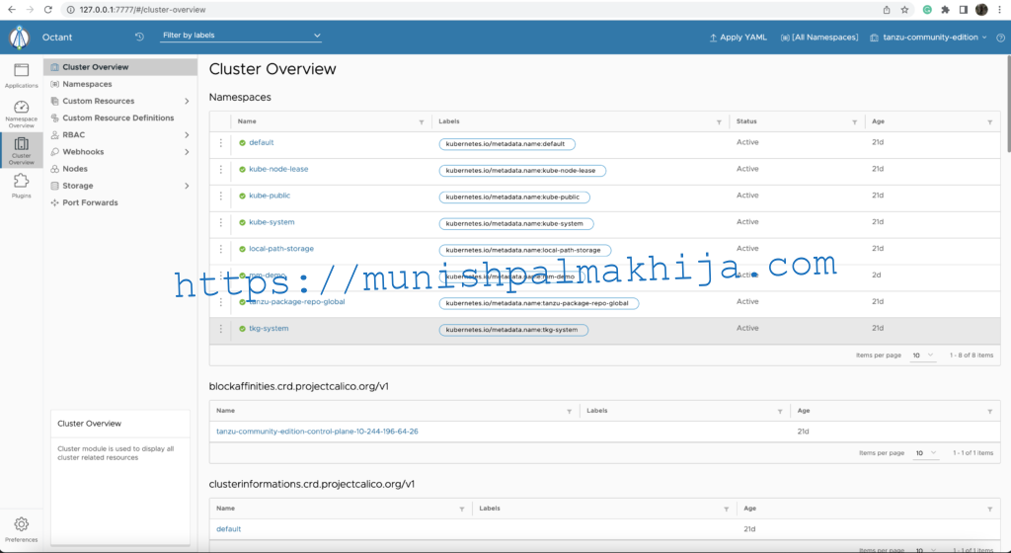Open kube-public namespace link
1011x553 pixels.
(x=270, y=196)
